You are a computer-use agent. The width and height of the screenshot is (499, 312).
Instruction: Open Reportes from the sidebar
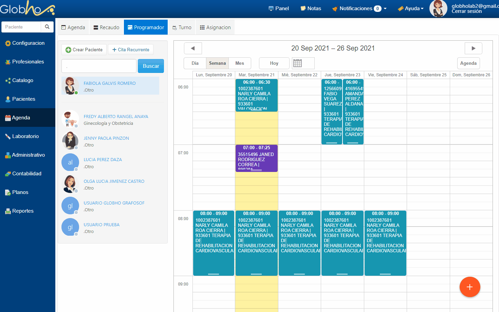23,211
